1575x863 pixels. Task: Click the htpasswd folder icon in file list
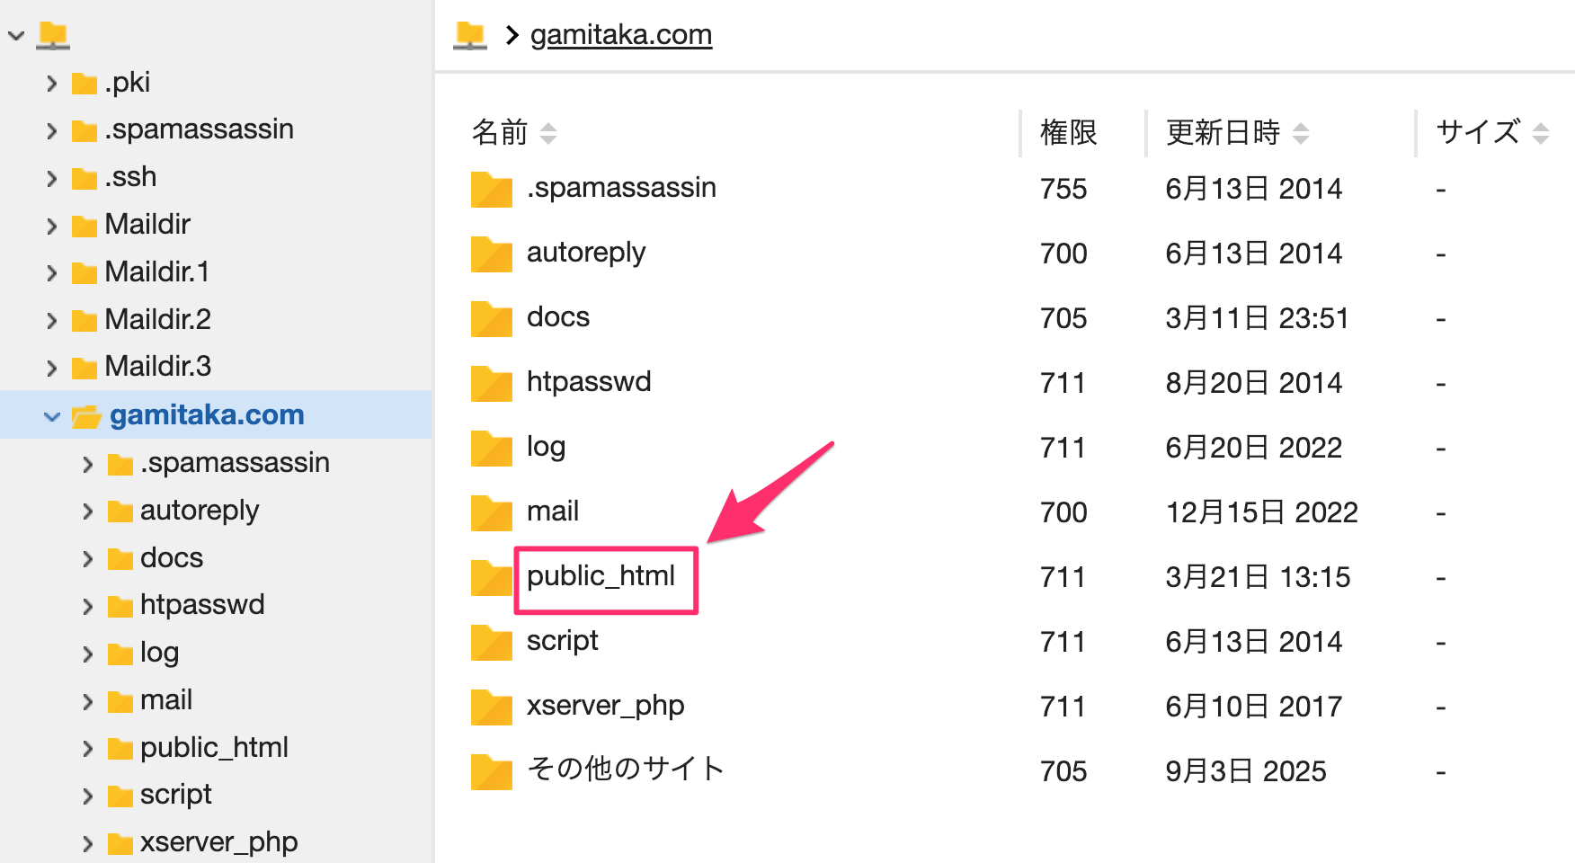[491, 383]
